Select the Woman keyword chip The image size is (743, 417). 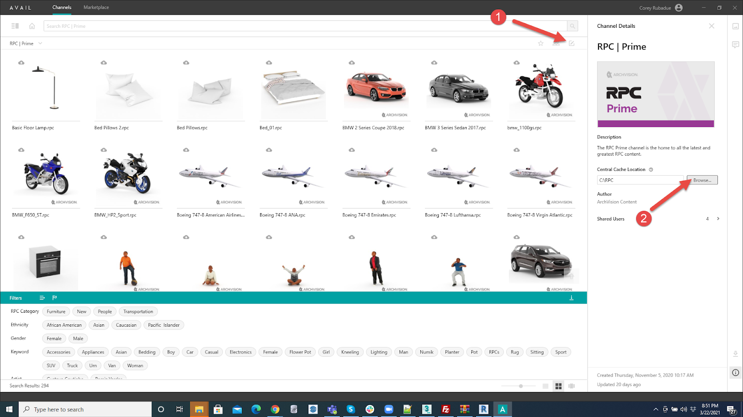[x=135, y=365]
